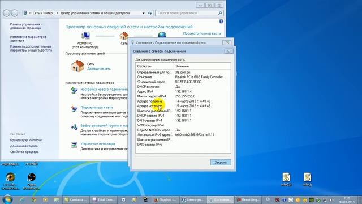Open 'Свойства браузера' link
Image resolution: width=362 pixels, height=204 pixels.
coord(24,152)
